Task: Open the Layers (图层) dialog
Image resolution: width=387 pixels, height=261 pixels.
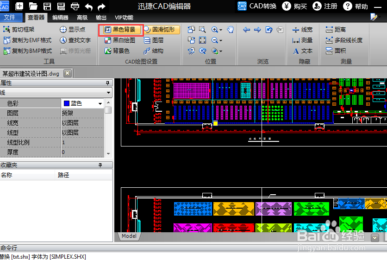Action: [x=154, y=40]
